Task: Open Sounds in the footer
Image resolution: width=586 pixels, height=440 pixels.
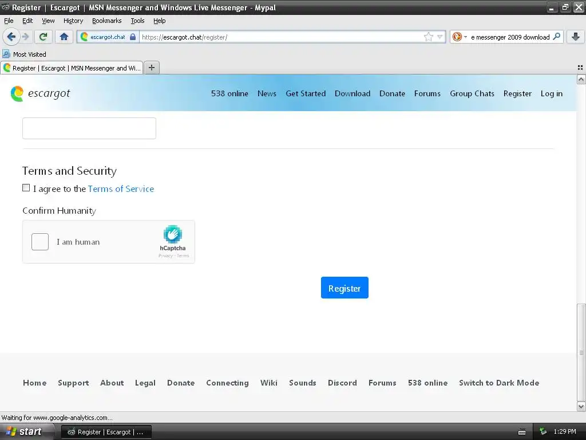Action: [x=302, y=383]
